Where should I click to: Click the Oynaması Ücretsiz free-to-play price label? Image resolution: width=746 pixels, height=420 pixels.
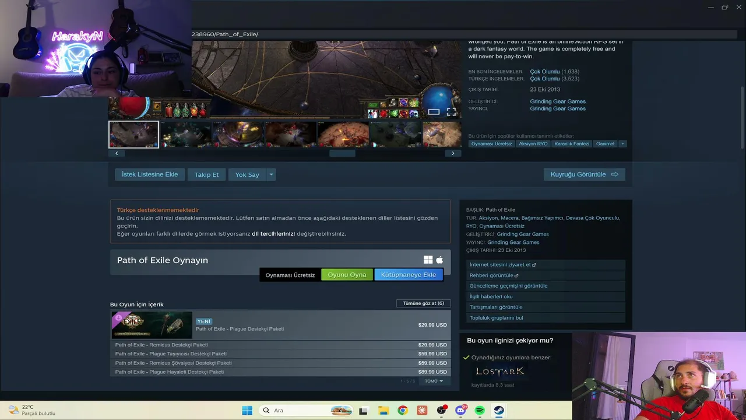point(290,275)
